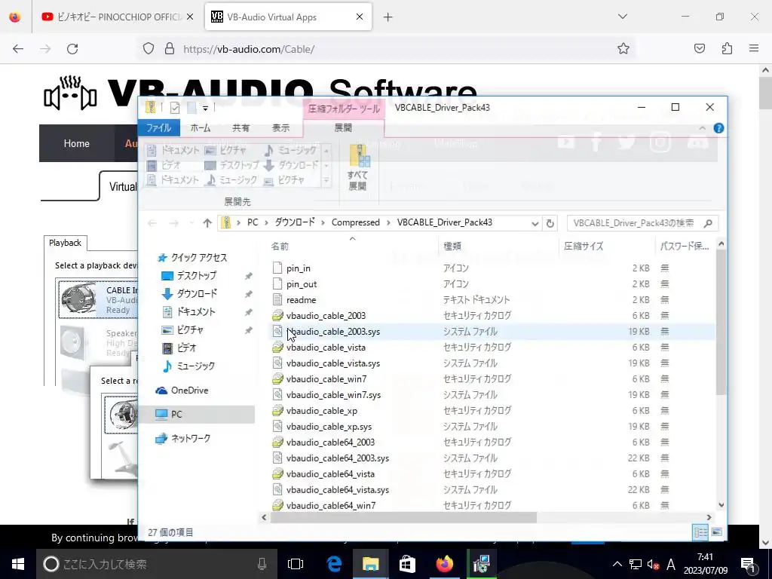Screen dimensions: 772x579
Task: Toggle the checkmark properties icon in Explorer title bar
Action: 174,107
